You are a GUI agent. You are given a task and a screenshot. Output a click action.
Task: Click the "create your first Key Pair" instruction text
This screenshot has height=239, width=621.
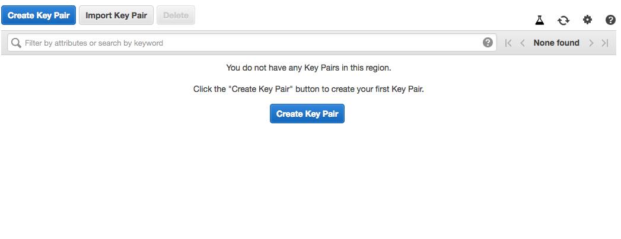point(308,90)
